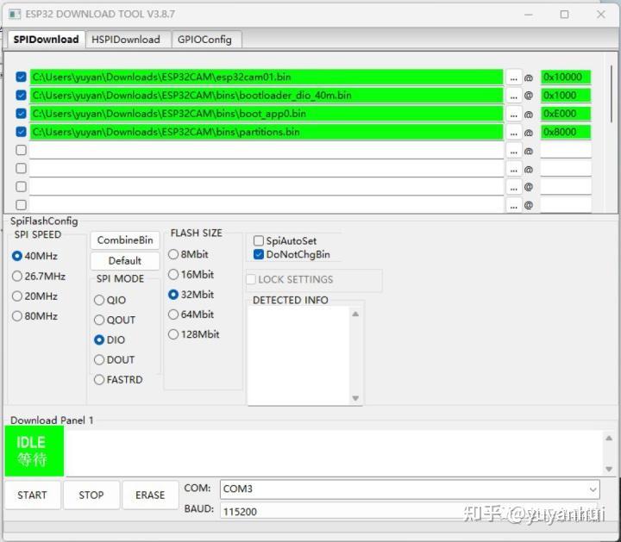The width and height of the screenshot is (621, 542).
Task: Choose 32Mbit flash size
Action: tap(191, 295)
